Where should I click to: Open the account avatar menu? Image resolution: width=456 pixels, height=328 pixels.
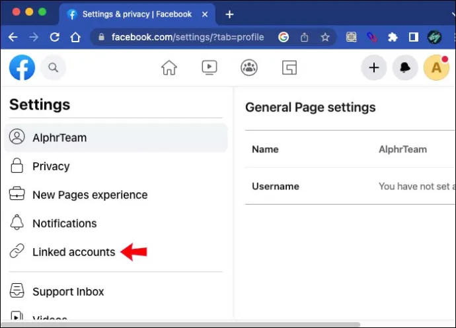[x=436, y=67]
